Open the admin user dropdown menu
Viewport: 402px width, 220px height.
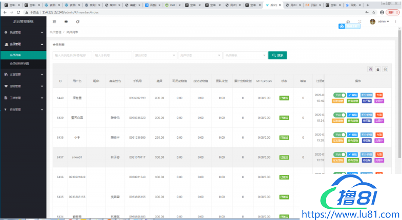(384, 22)
